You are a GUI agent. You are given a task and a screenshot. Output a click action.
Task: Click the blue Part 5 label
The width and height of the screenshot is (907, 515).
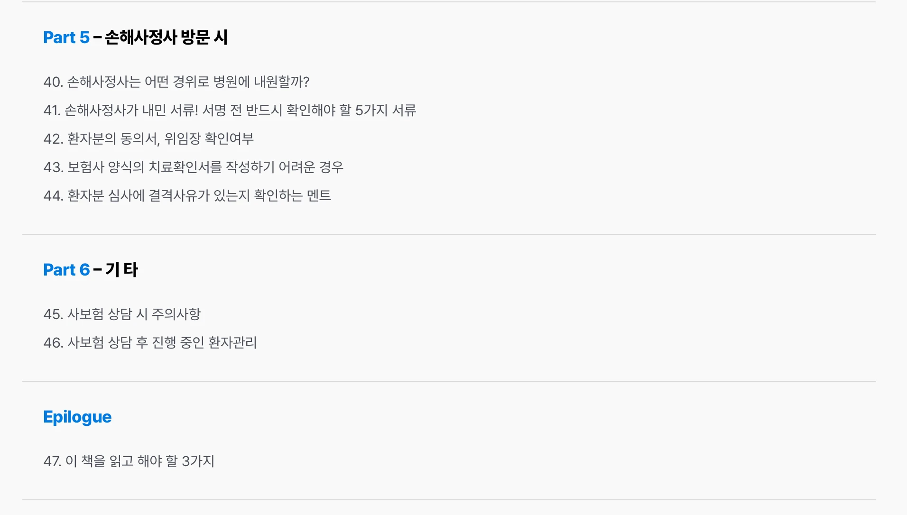(x=66, y=37)
